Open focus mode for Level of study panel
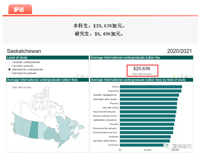 [82, 76]
